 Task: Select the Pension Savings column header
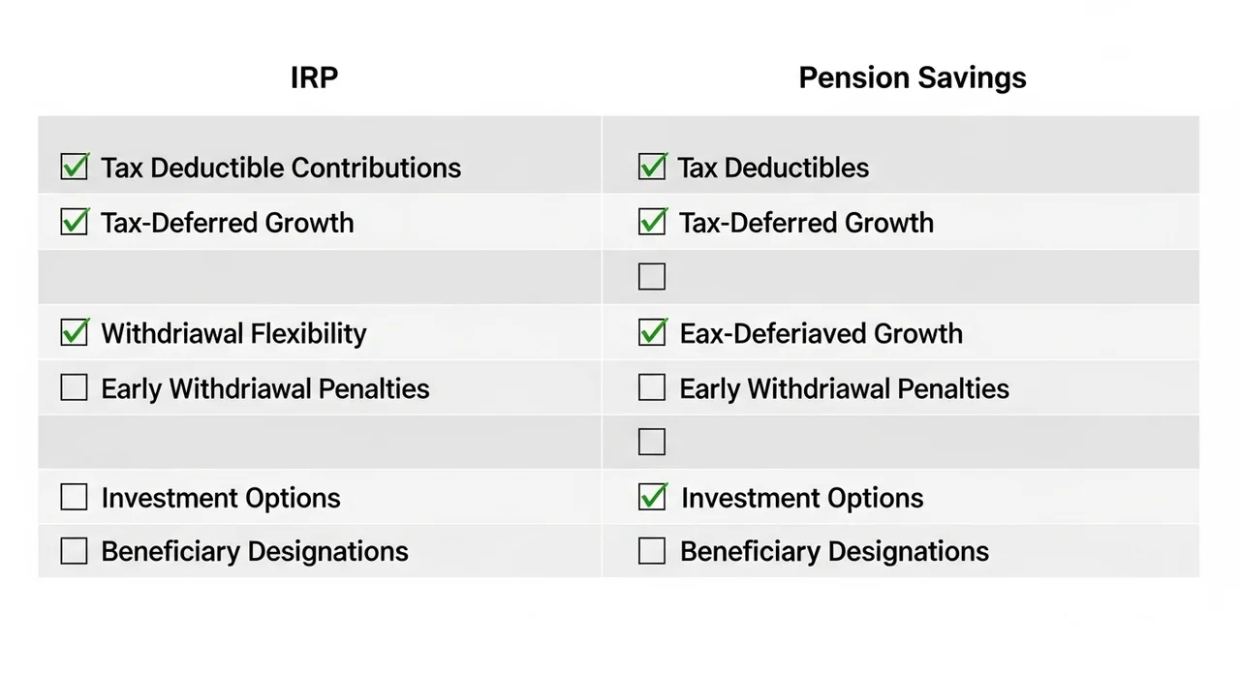pos(912,78)
